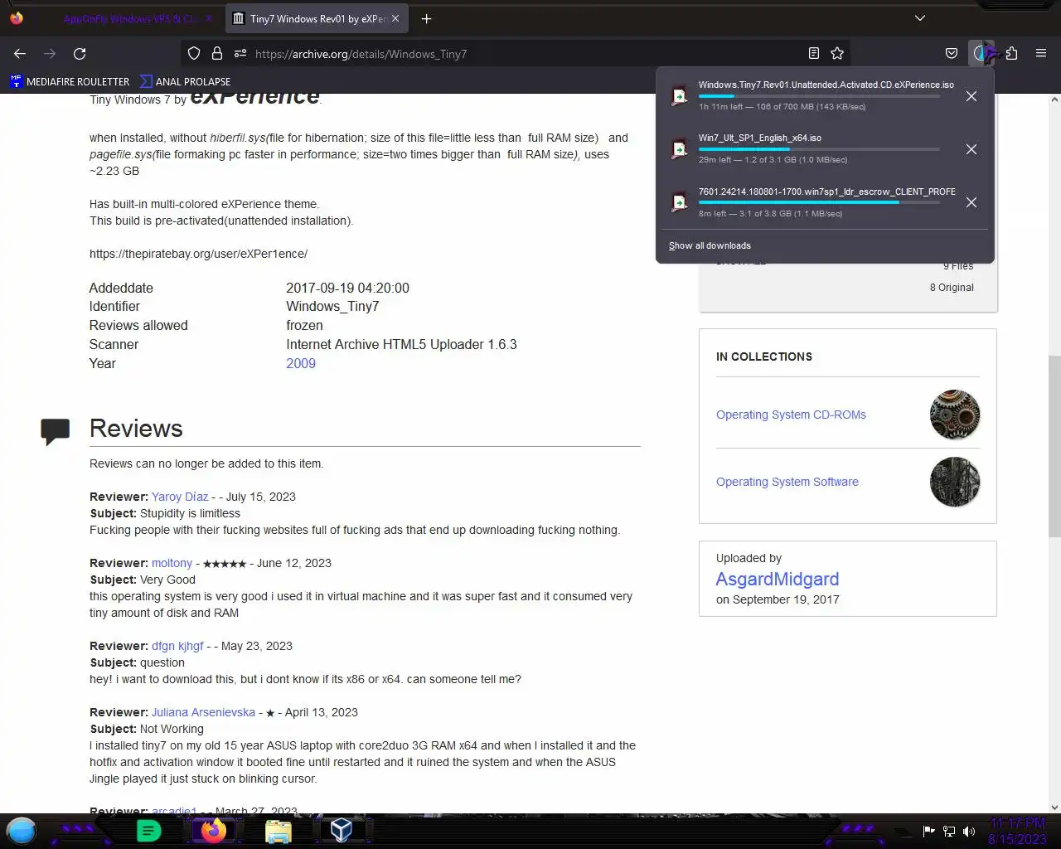Click the 7601.24214 download file icon
The width and height of the screenshot is (1061, 849).
pyautogui.click(x=680, y=202)
